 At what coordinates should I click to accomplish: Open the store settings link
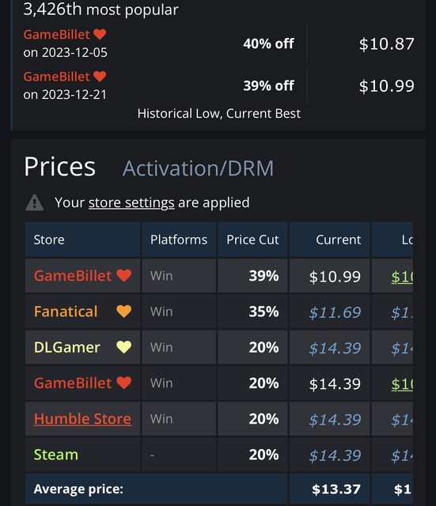pos(131,202)
